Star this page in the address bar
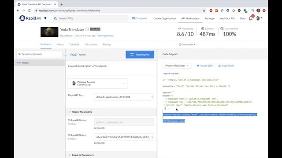 [204, 11]
